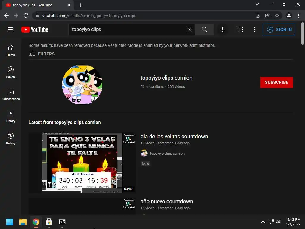Bookmark this page with the star icon
This screenshot has height=229, width=305.
pos(277,16)
